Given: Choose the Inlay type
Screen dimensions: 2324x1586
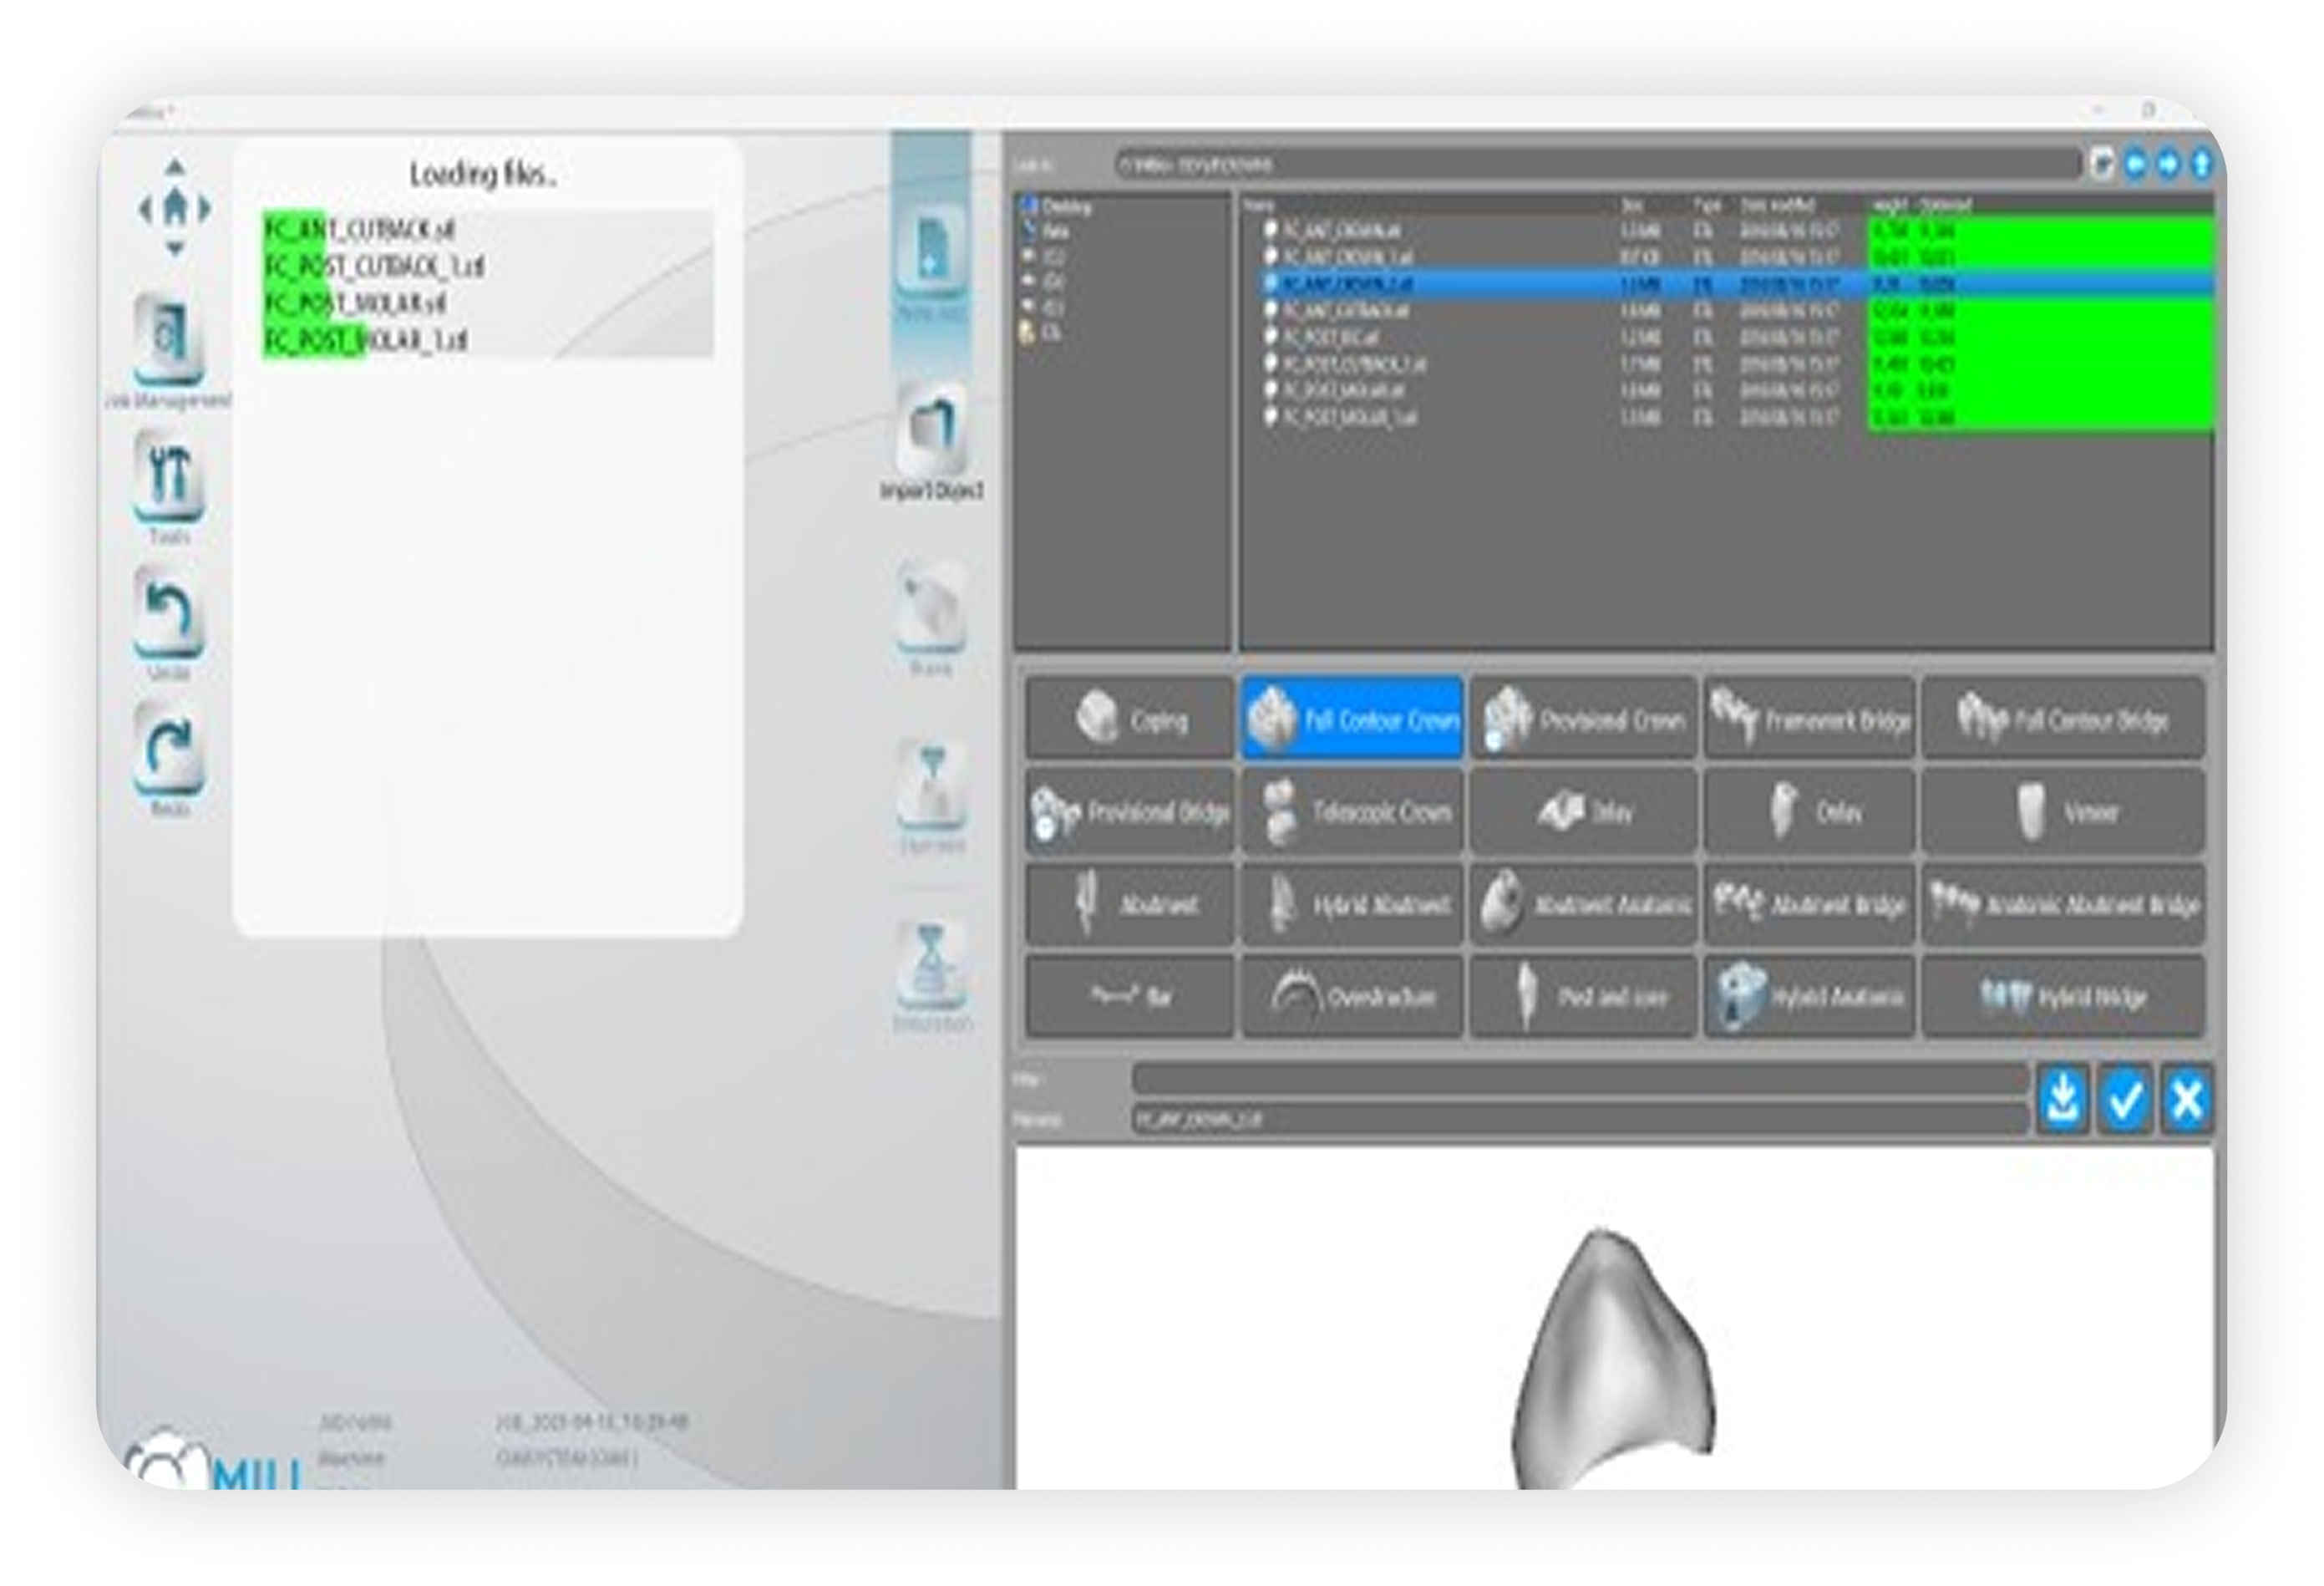Looking at the screenshot, I should click(1582, 811).
